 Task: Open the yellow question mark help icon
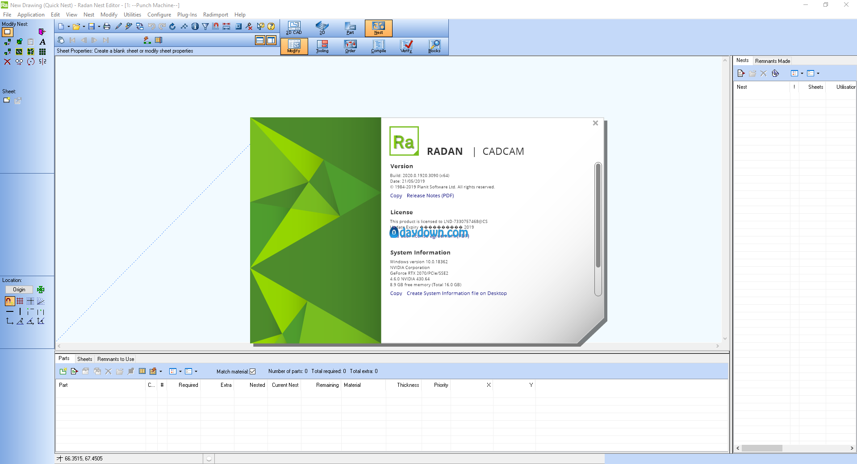point(271,27)
